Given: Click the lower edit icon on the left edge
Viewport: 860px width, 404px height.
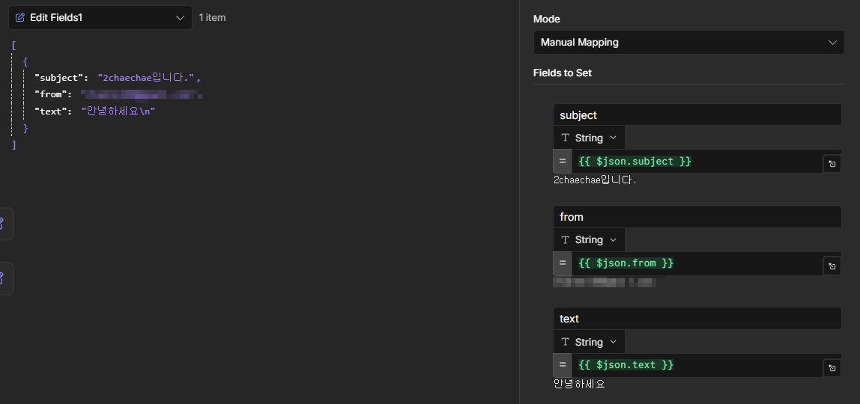Looking at the screenshot, I should [x=2, y=278].
